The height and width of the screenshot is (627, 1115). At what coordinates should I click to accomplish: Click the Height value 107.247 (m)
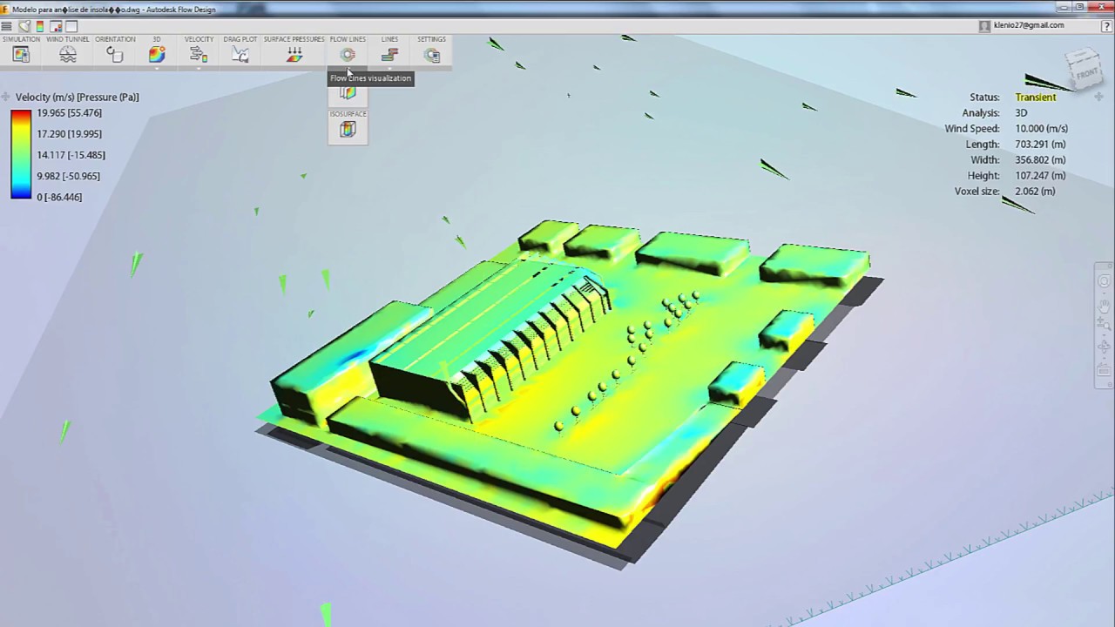tap(1040, 176)
